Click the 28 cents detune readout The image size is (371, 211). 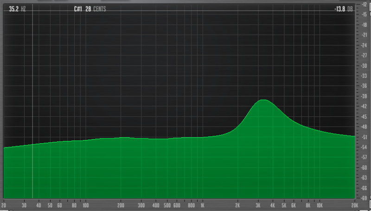coord(94,8)
